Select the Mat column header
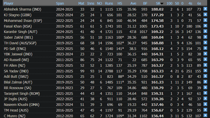The width and height of the screenshot is (210, 118). 81,4
